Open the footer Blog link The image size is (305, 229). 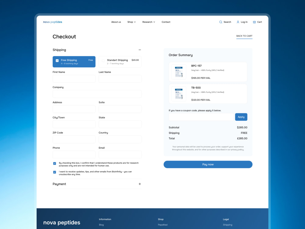point(101,225)
